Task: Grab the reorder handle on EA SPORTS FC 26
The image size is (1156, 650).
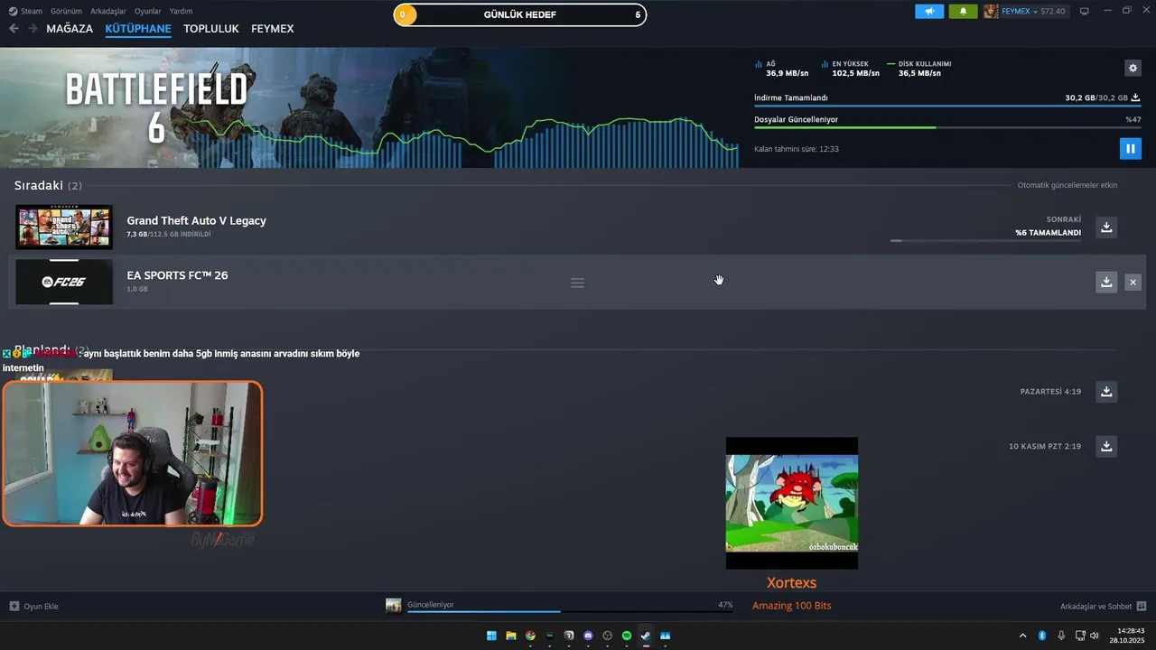Action: 577,283
